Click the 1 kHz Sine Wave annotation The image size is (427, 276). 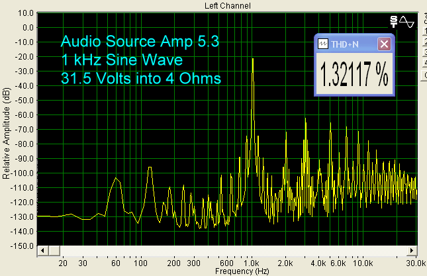pyautogui.click(x=122, y=60)
